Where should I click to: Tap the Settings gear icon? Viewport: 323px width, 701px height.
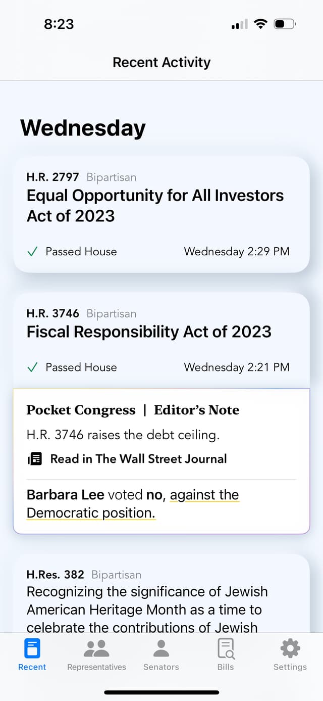[290, 646]
